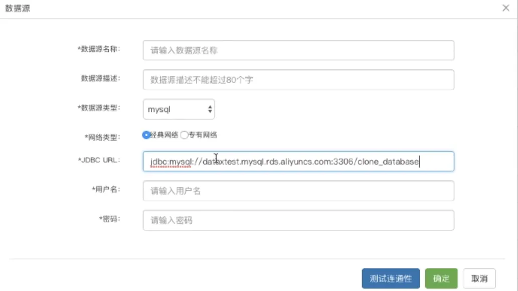Click the 数据源名称 input field

(x=298, y=50)
